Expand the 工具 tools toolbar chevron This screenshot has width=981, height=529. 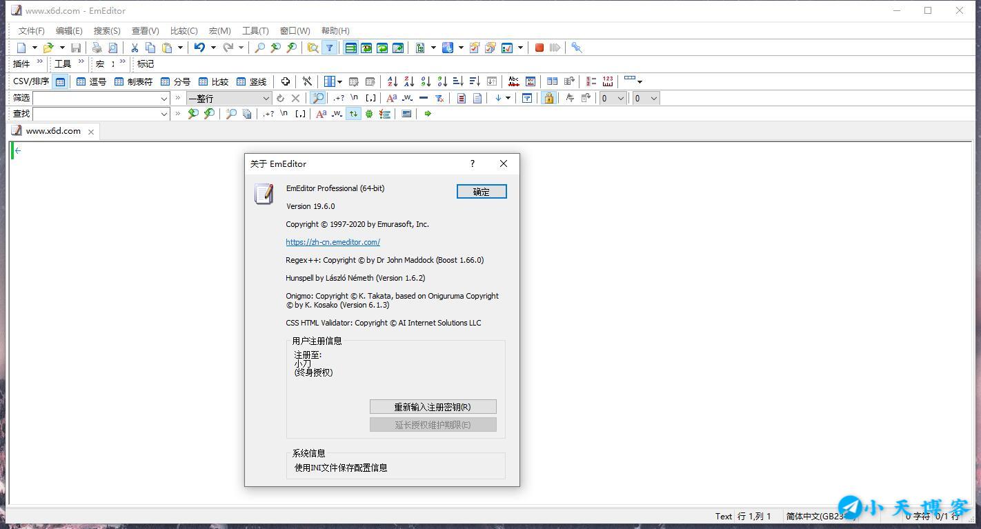81,63
